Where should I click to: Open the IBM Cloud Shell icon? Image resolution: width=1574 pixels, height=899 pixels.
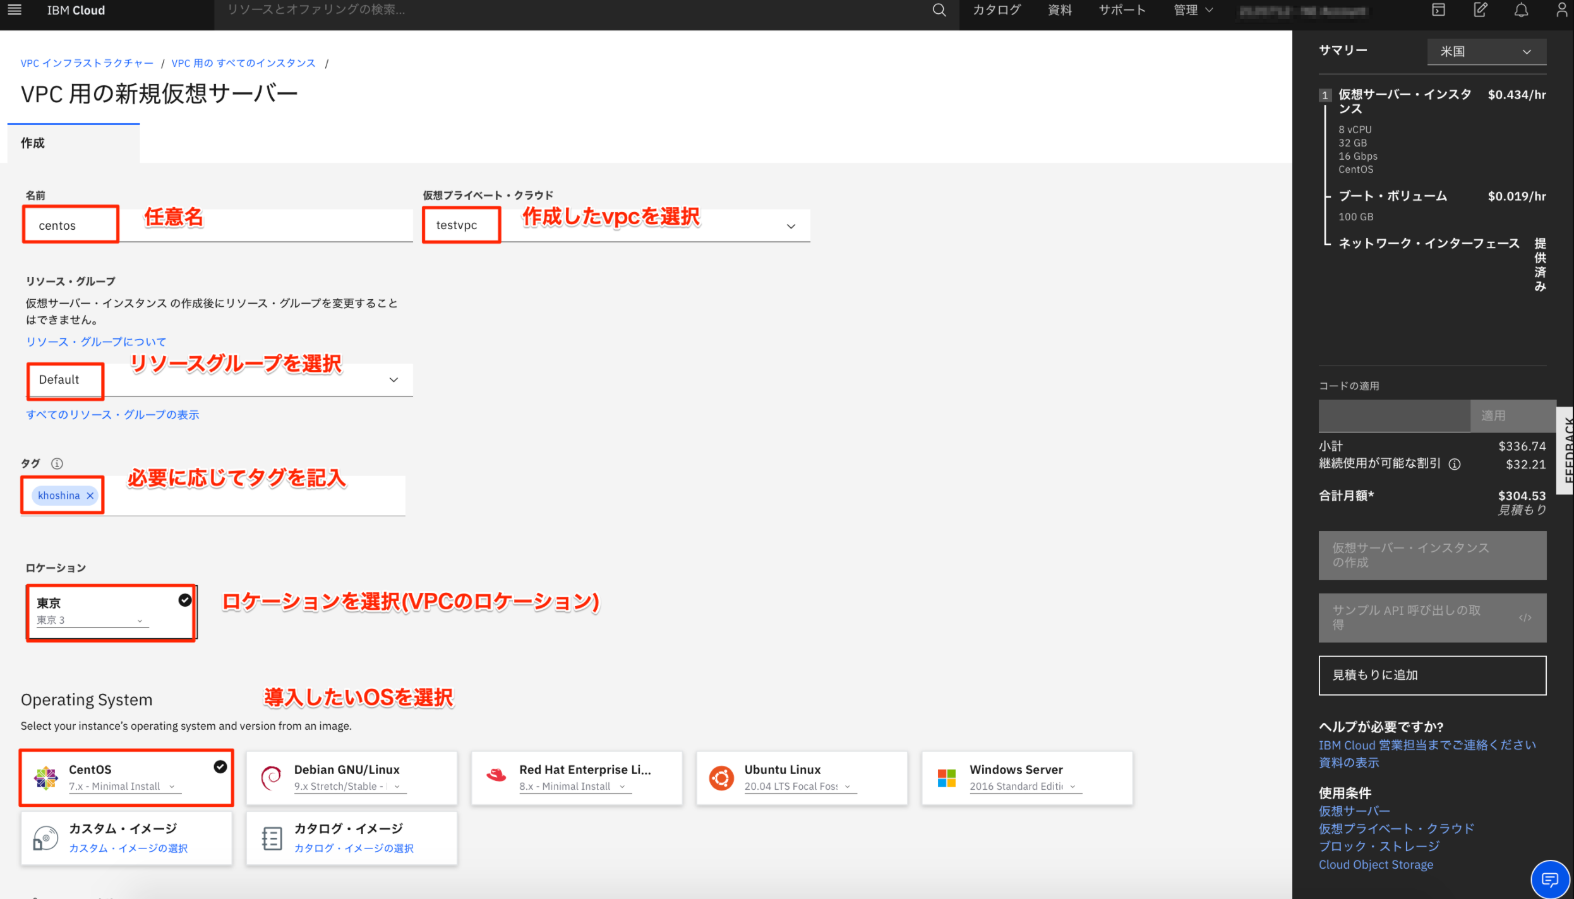pos(1438,10)
